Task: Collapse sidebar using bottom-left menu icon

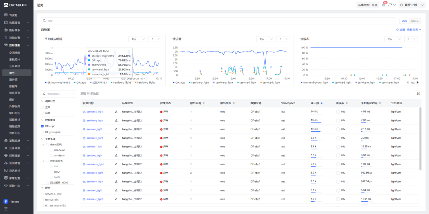Action: coord(6,208)
